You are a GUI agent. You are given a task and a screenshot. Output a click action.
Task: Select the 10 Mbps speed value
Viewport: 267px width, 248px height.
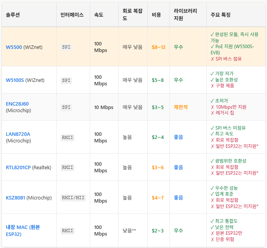click(x=104, y=107)
